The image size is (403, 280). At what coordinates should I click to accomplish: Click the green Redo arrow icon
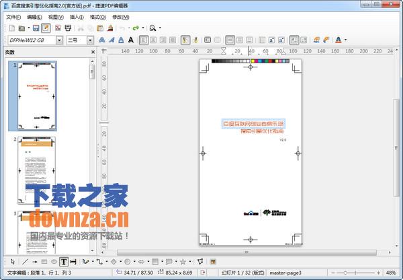(x=136, y=28)
